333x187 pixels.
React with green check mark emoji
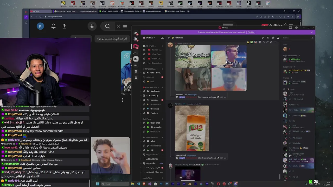(252, 42)
